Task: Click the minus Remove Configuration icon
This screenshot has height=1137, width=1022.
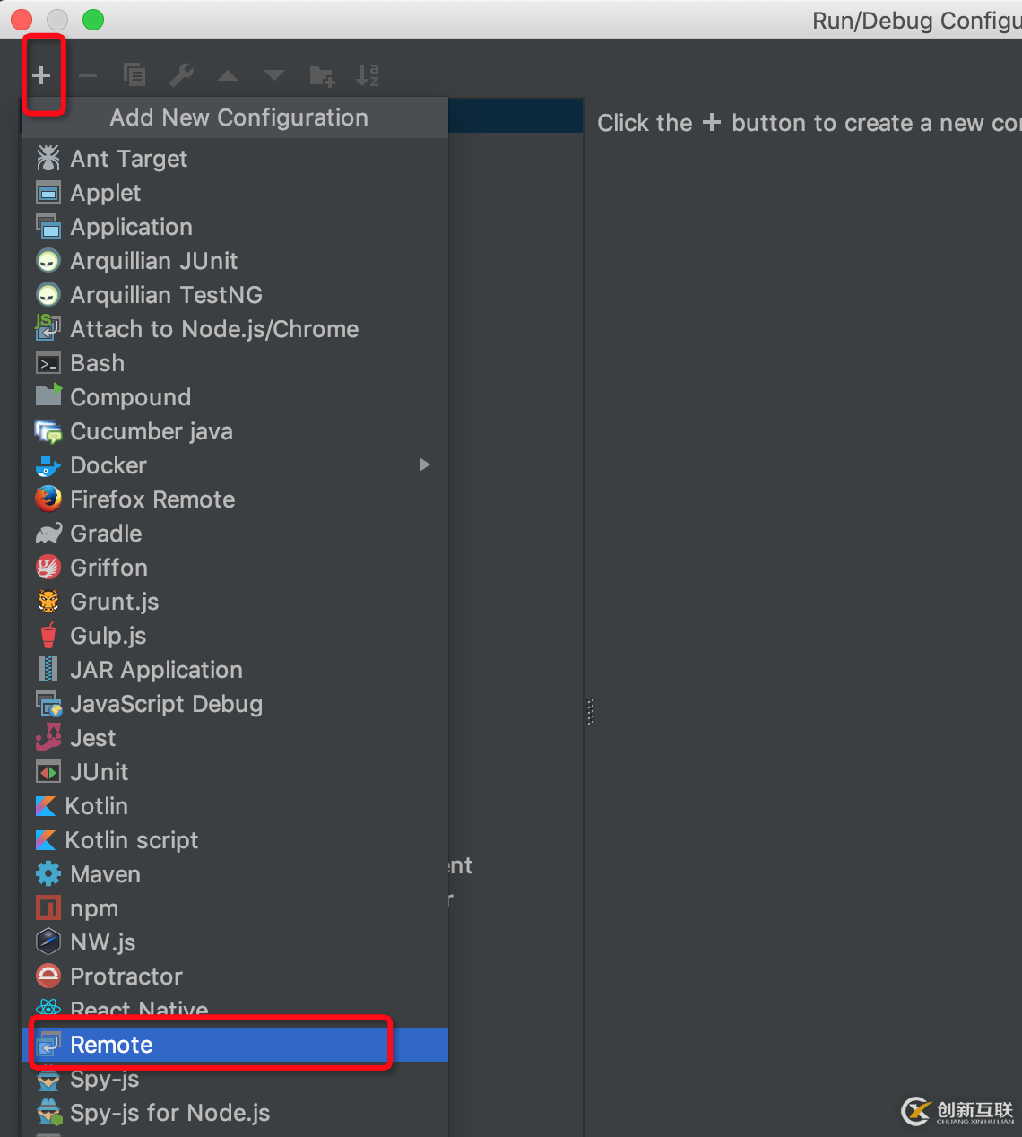Action: (x=88, y=75)
